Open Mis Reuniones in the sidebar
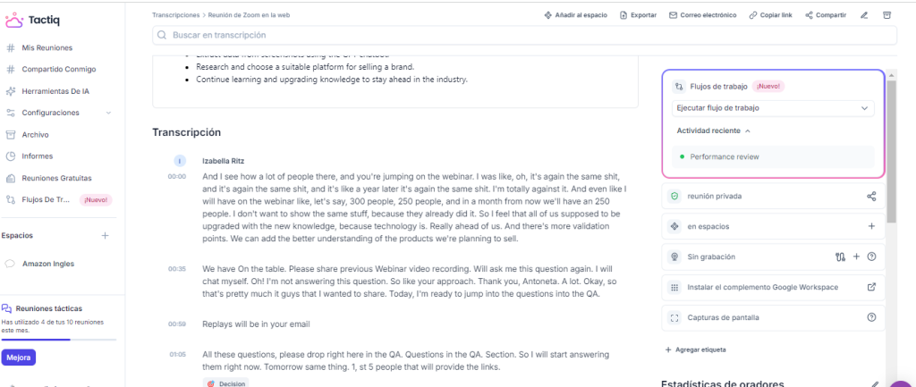Image resolution: width=916 pixels, height=387 pixels. pos(47,47)
